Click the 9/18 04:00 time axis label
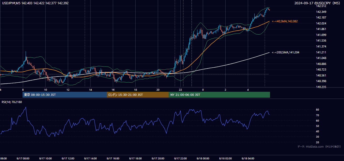Viewport: 344px width, 161px height. click(x=248, y=158)
